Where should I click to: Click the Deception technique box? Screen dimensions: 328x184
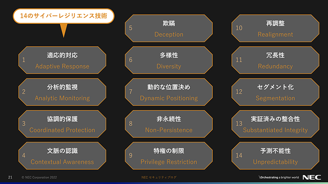[x=169, y=29]
